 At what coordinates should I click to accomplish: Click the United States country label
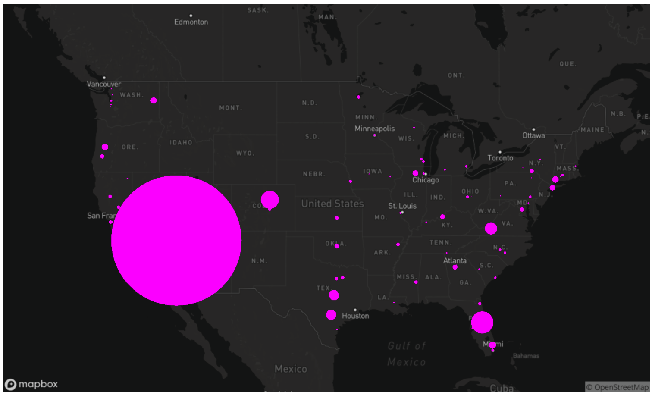point(332,204)
